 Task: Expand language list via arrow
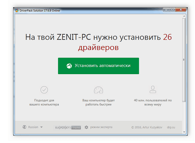click(41, 127)
